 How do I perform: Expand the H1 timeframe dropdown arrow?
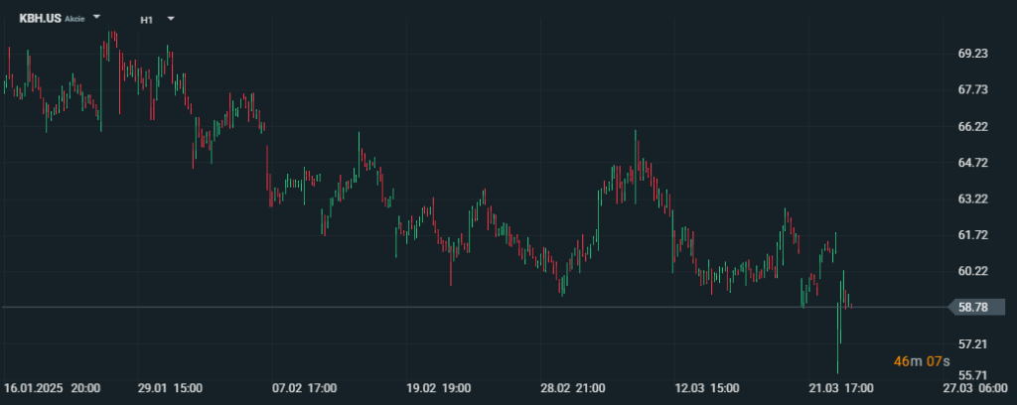(x=171, y=18)
